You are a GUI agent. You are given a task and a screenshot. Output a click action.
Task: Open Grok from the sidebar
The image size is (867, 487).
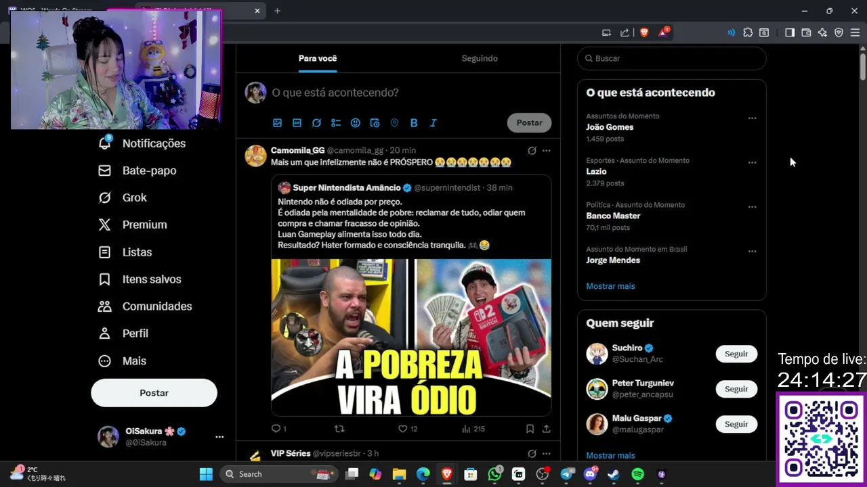123,198
